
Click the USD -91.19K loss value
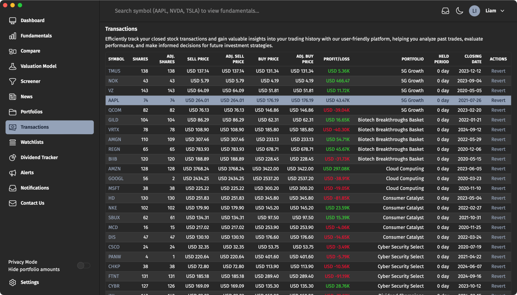point(337,276)
